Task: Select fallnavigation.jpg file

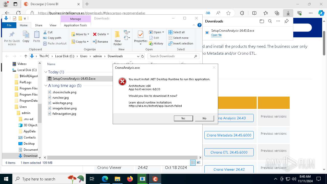Action: pyautogui.click(x=64, y=114)
